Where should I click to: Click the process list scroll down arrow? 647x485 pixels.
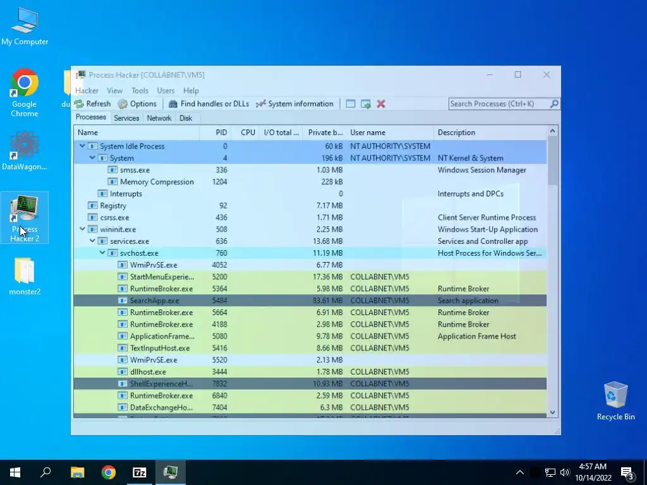point(552,412)
